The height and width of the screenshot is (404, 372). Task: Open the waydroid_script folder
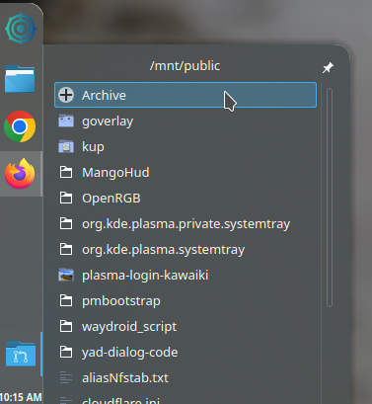pos(186,326)
